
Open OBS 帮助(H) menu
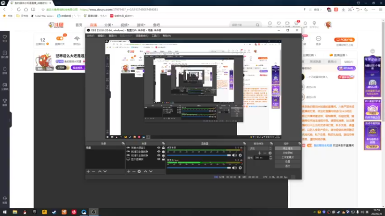click(x=167, y=36)
